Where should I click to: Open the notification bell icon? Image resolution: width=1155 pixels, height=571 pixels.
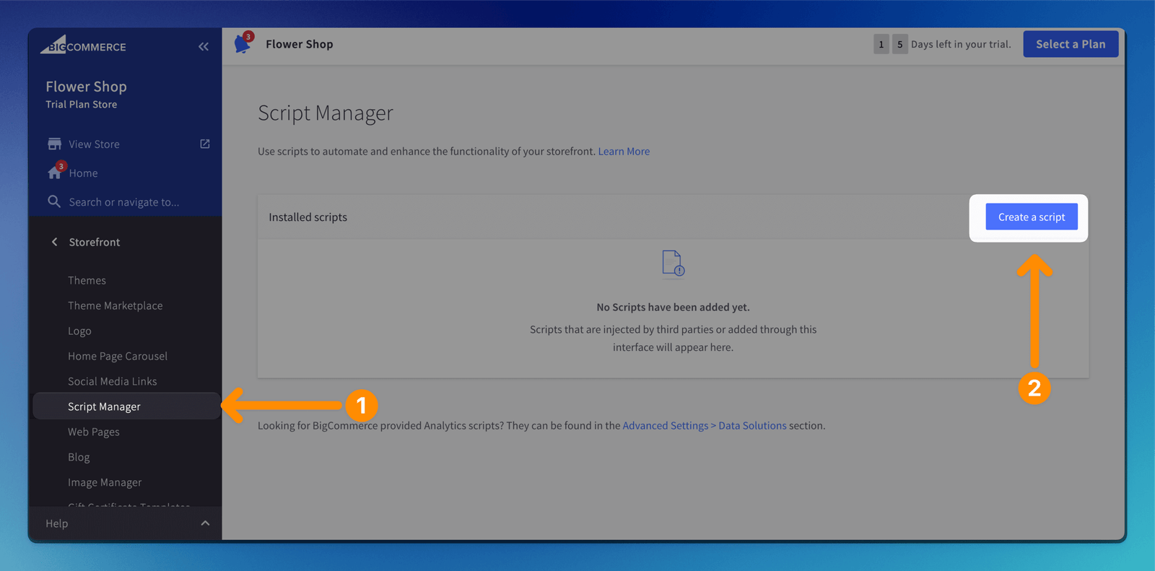point(243,44)
